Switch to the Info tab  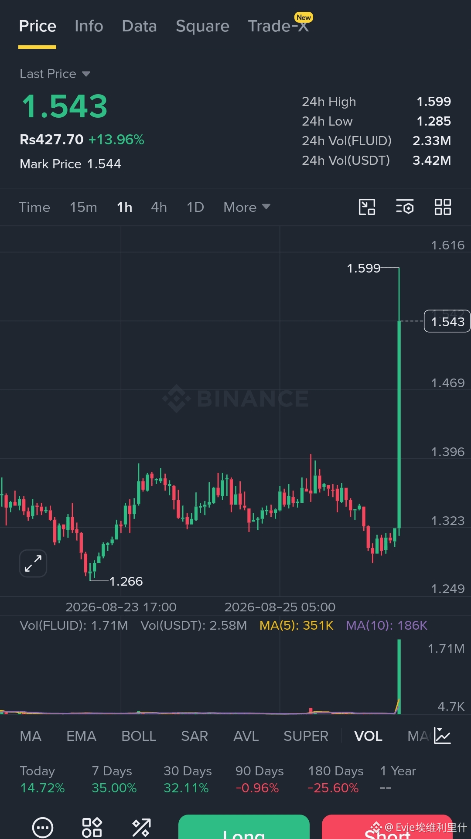89,26
